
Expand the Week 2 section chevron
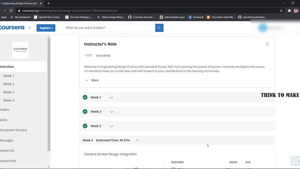(x=112, y=112)
